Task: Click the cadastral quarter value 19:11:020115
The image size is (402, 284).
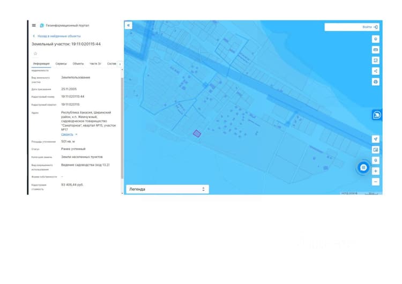Action: pos(70,104)
